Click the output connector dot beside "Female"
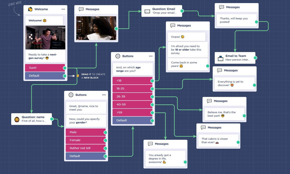Image resolution: width=290 pixels, height=174 pixels. 105,140
